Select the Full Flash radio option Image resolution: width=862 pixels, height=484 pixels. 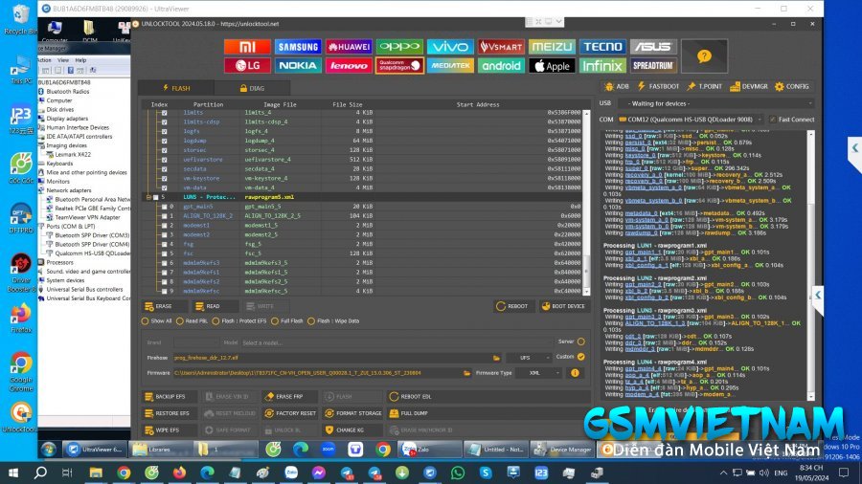tap(275, 321)
